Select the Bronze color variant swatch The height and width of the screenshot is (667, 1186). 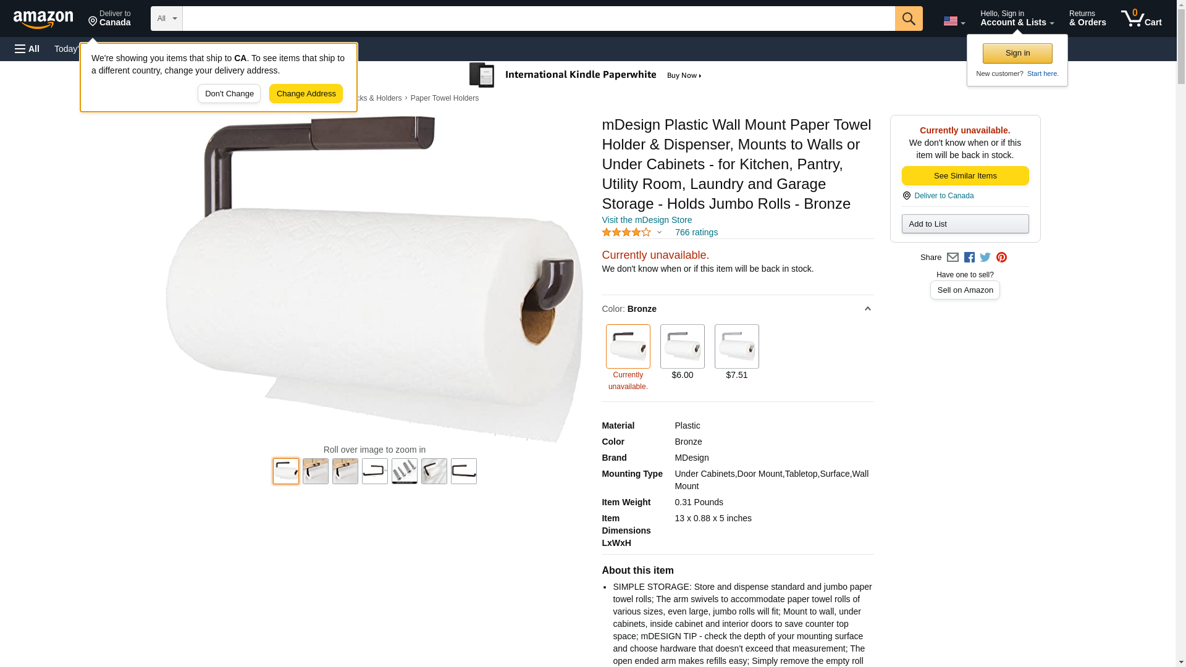628,346
